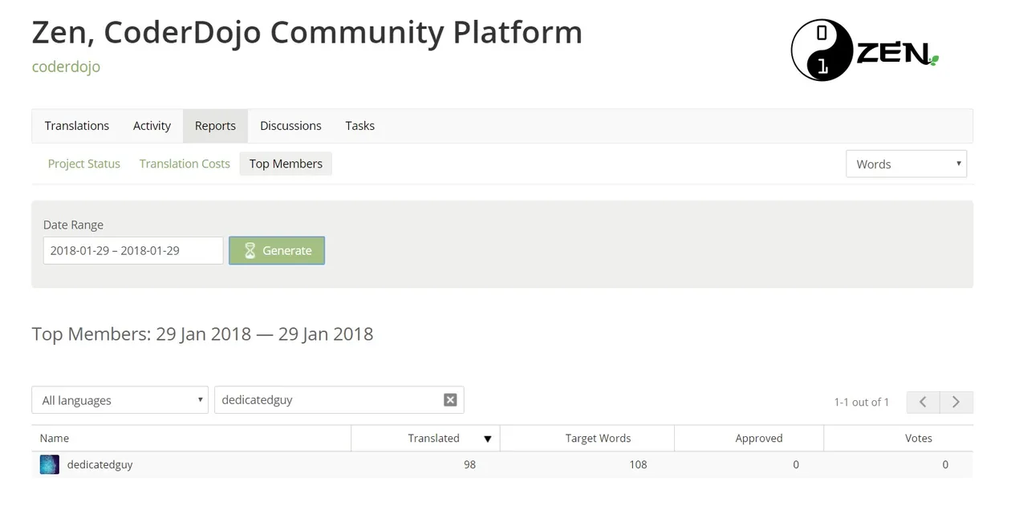Click the Translated column sort arrow
The height and width of the screenshot is (514, 1027).
point(487,439)
